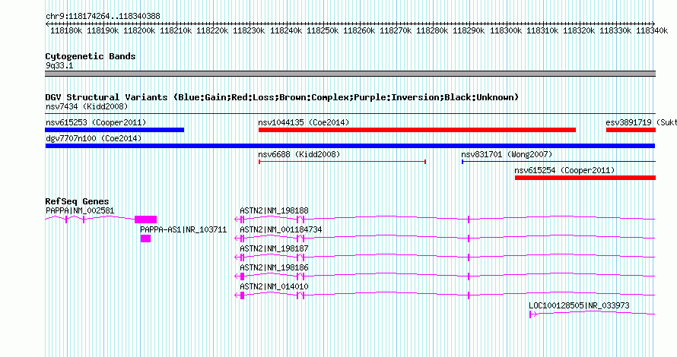
Task: Select the ASTN2 NM_198186 terminal exon block
Action: [242, 276]
